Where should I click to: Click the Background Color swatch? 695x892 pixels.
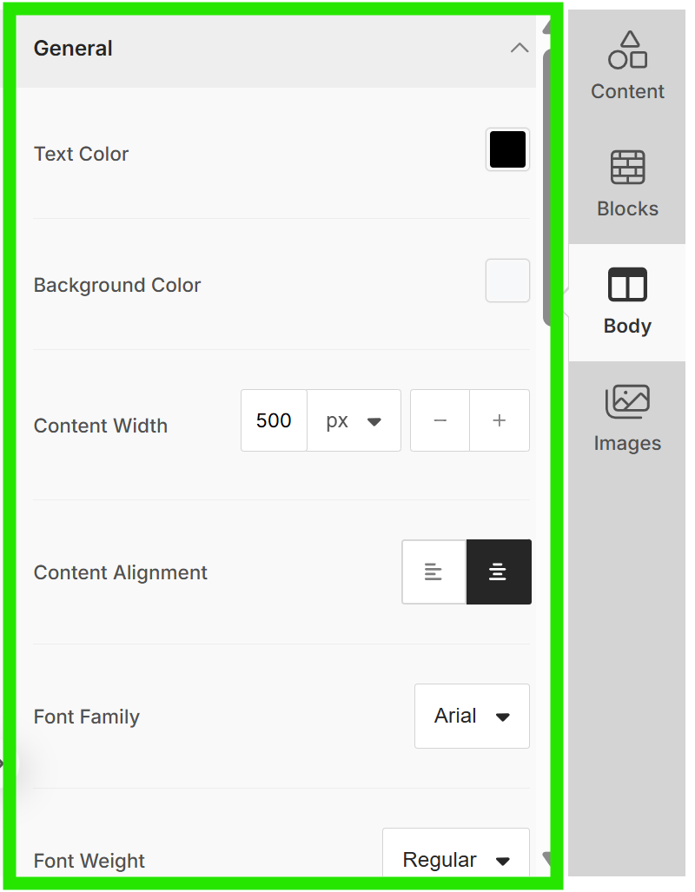507,281
